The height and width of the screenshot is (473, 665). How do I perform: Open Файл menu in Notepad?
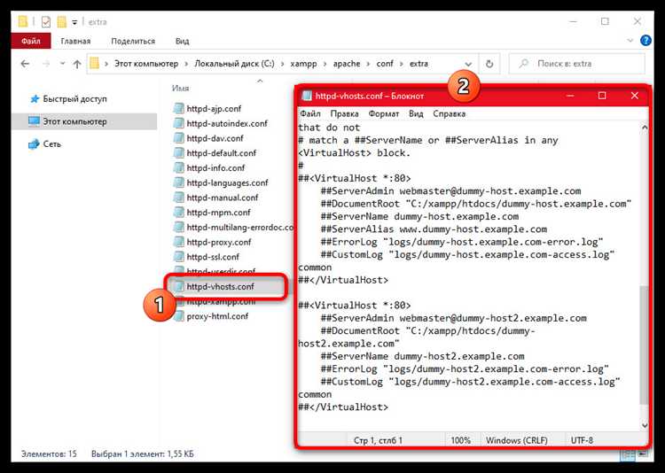tap(310, 113)
